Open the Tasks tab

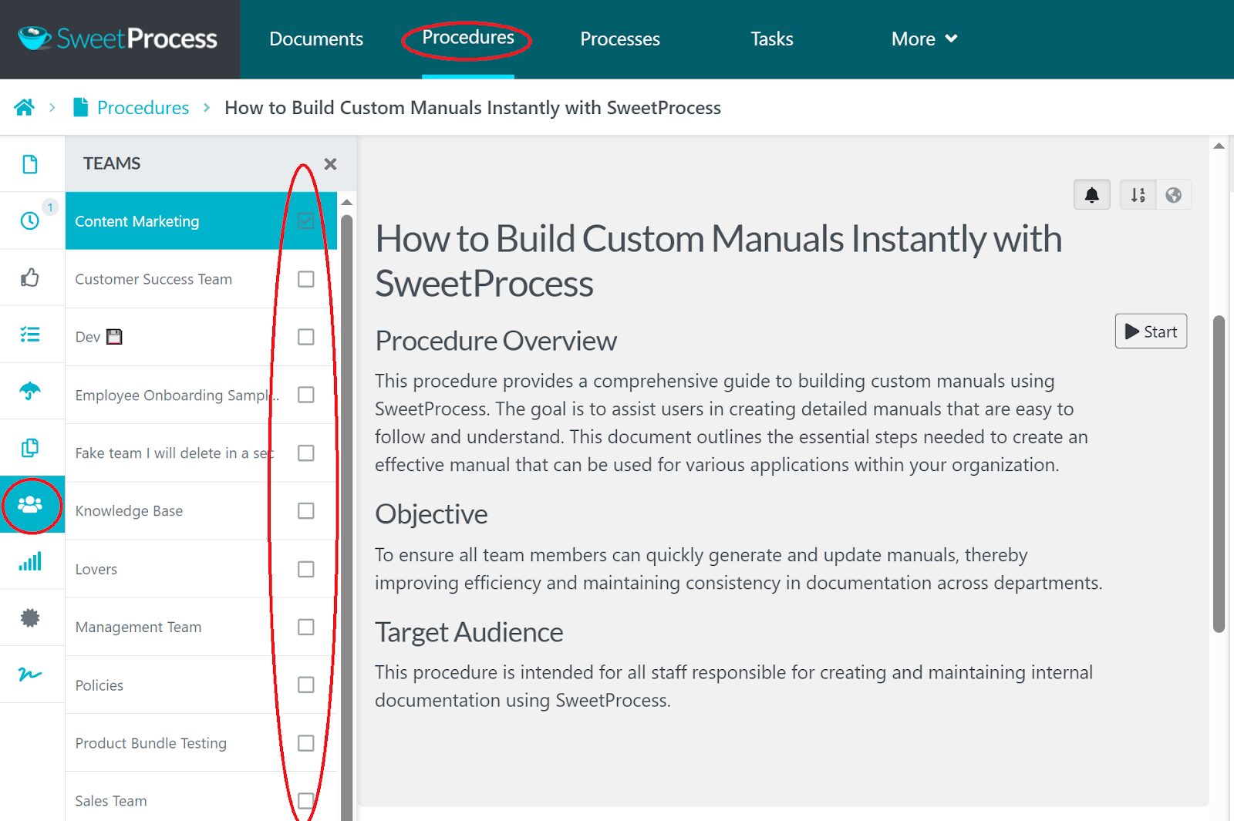tap(772, 39)
